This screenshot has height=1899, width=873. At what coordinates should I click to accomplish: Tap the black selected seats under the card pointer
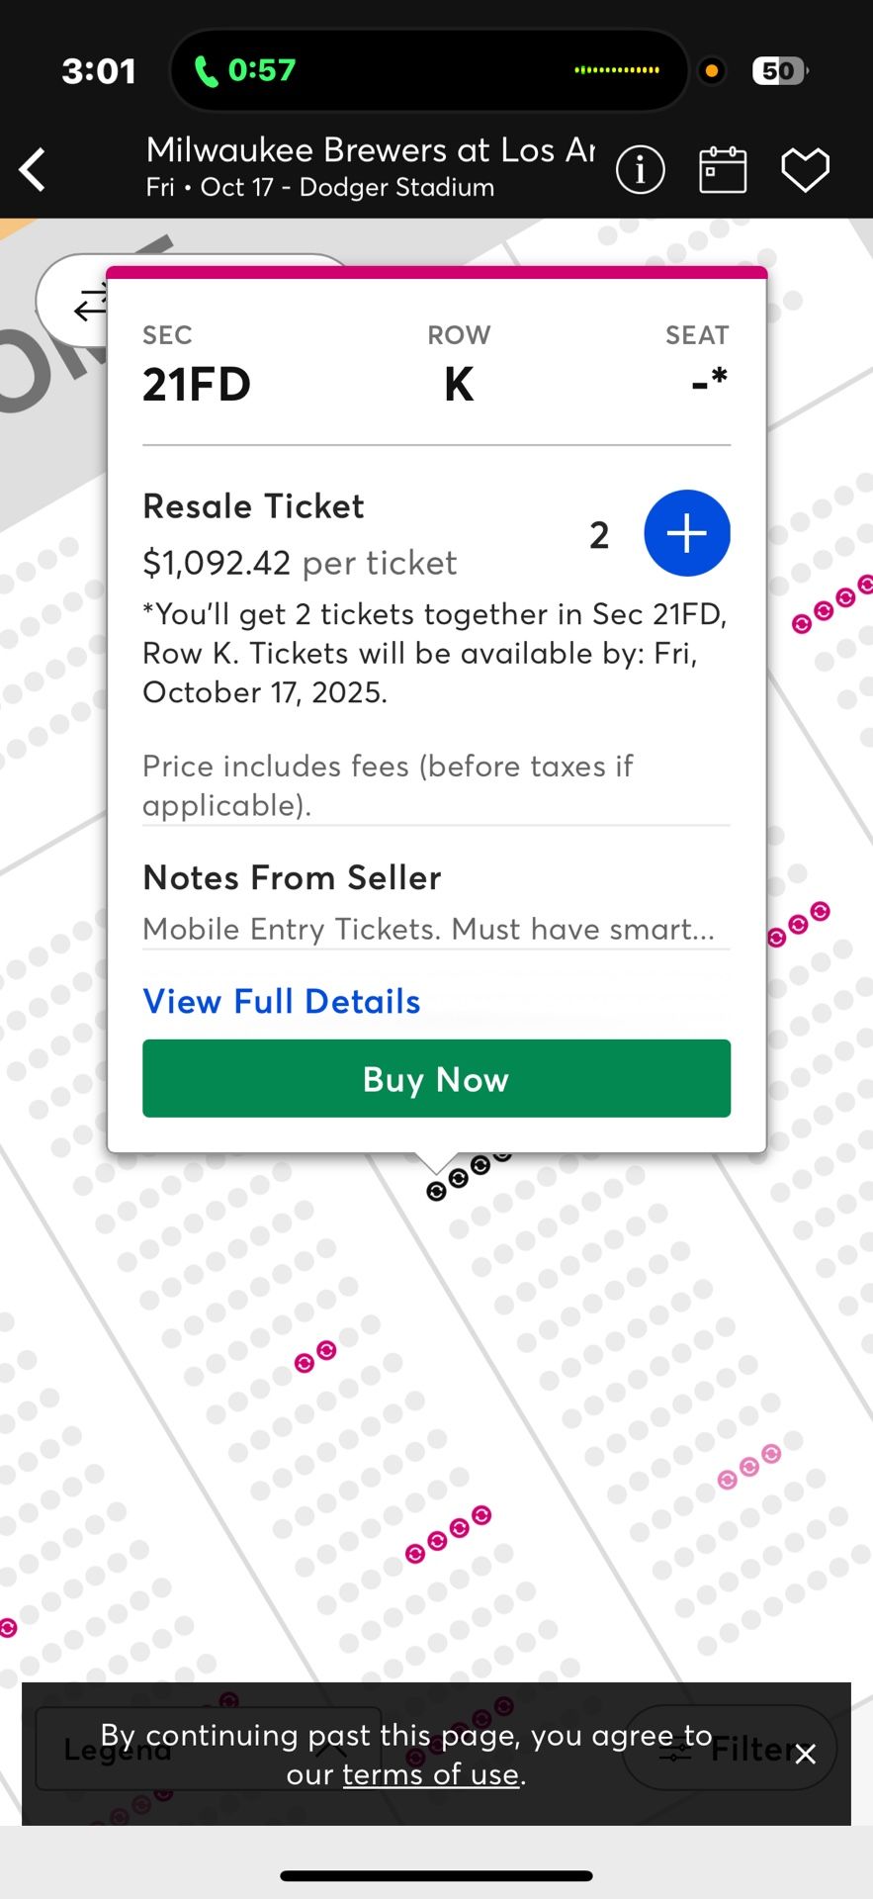pos(459,1178)
